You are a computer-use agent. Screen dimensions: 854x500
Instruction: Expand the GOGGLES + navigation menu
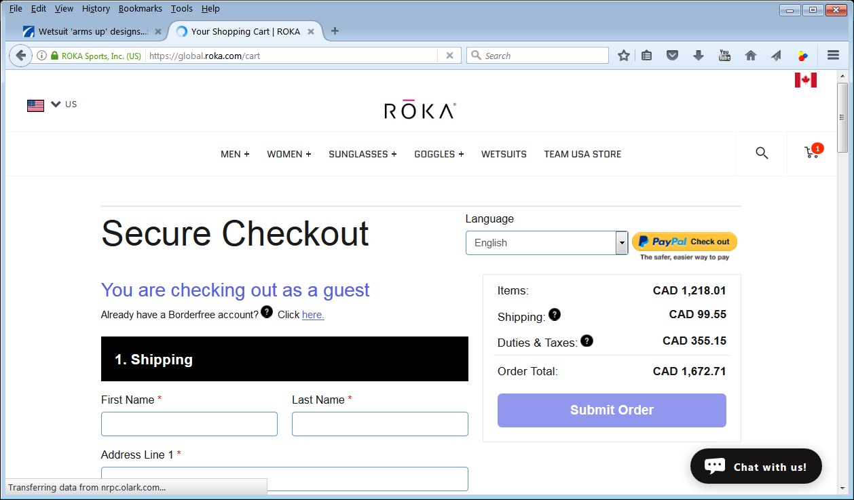pyautogui.click(x=439, y=154)
